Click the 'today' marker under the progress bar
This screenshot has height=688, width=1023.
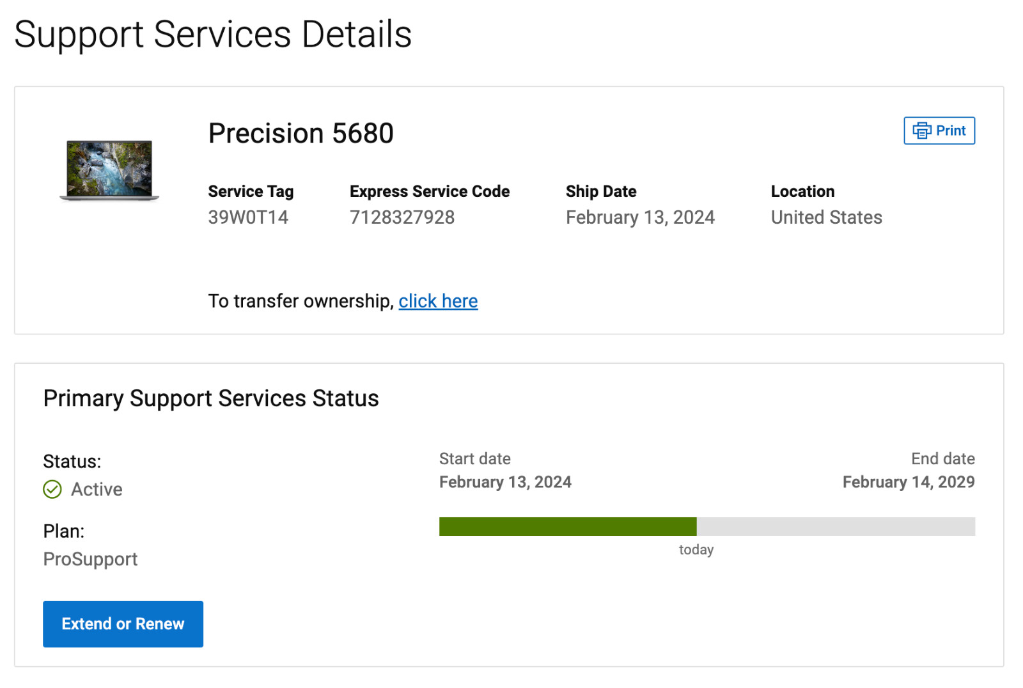696,549
